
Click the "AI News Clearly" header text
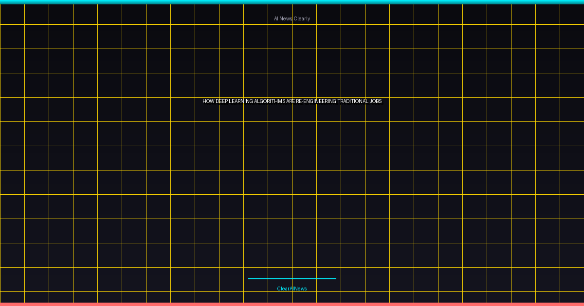point(292,18)
